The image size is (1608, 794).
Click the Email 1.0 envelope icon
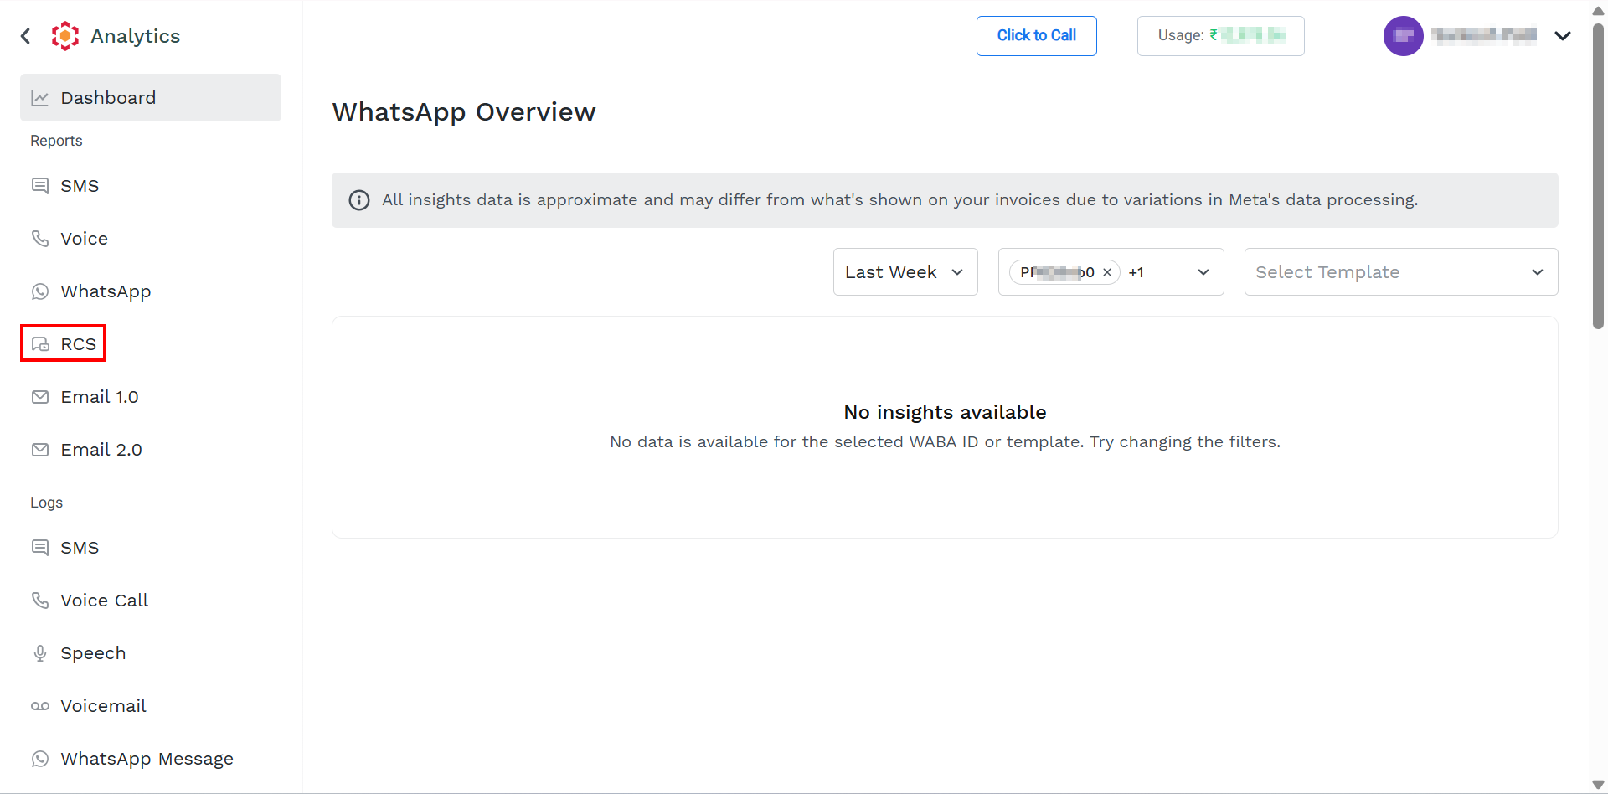(x=40, y=397)
